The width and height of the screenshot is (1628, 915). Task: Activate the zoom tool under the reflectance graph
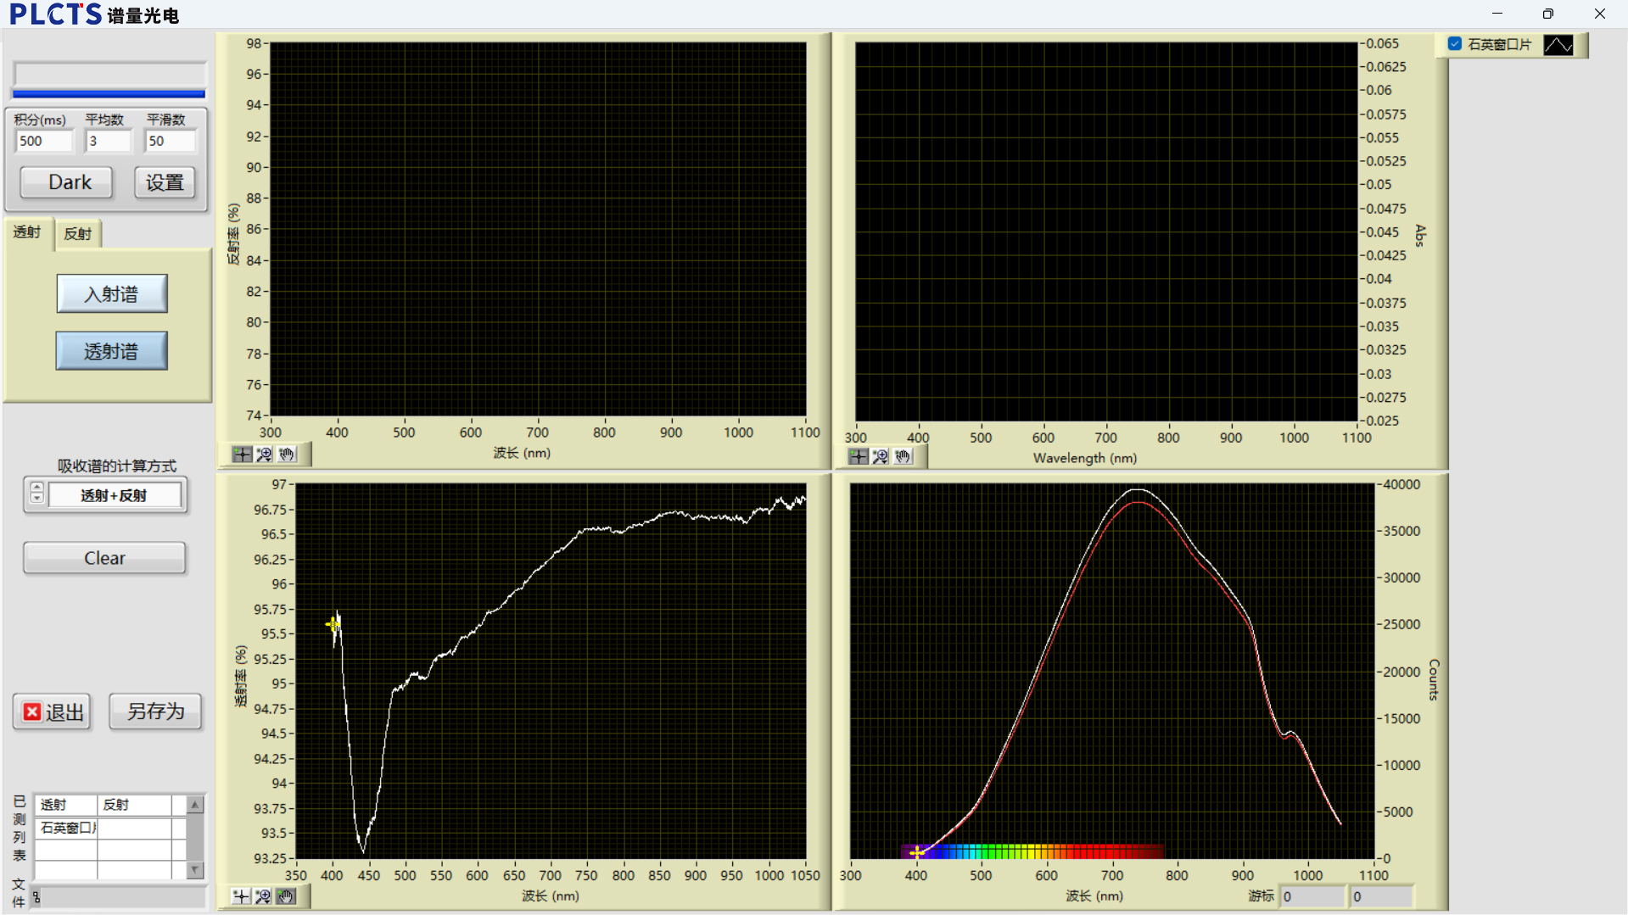tap(265, 455)
